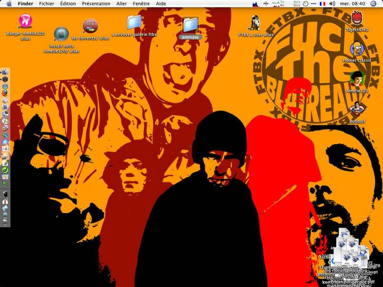Open the Présentation menu
This screenshot has height=287, width=383.
click(96, 4)
